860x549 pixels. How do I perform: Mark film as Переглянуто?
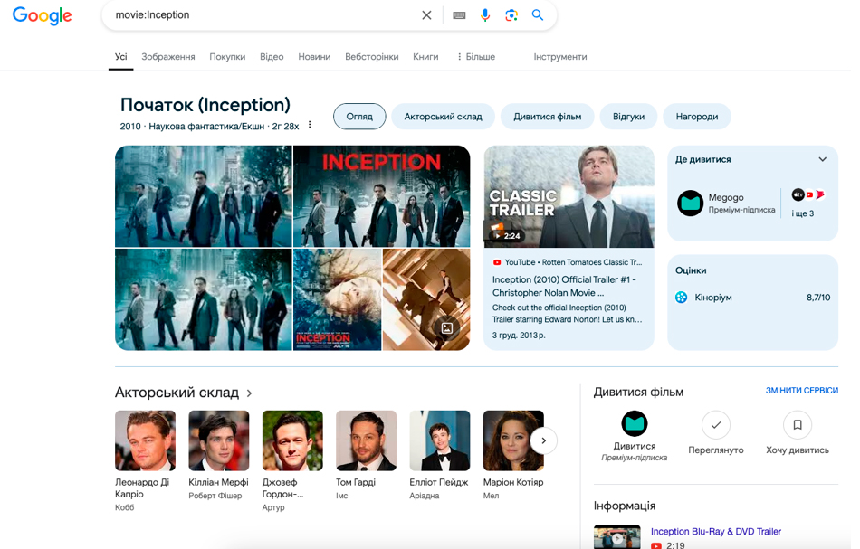(x=716, y=424)
